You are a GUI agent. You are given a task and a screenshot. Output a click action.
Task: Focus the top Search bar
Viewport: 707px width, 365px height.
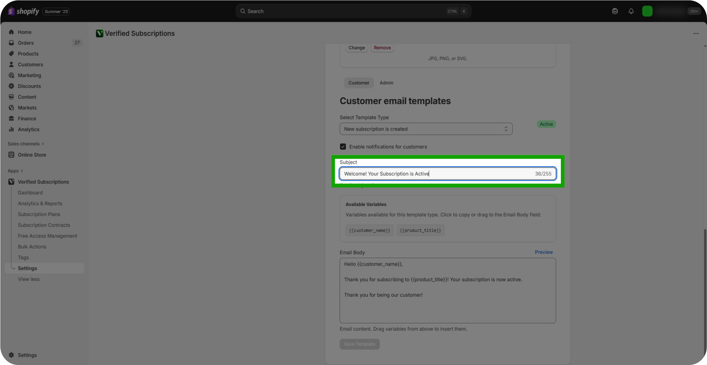tap(353, 11)
